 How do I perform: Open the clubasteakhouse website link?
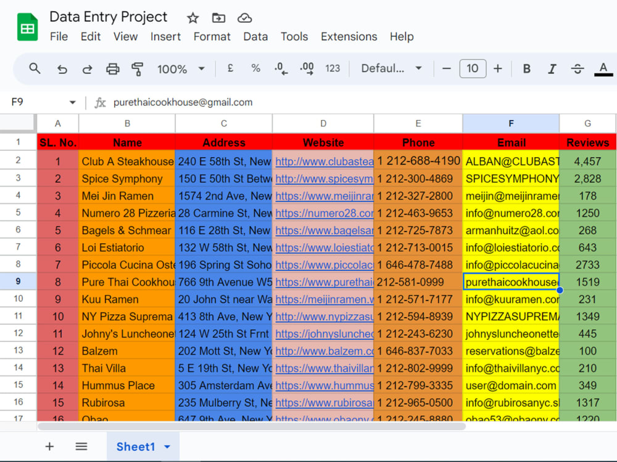coord(325,161)
